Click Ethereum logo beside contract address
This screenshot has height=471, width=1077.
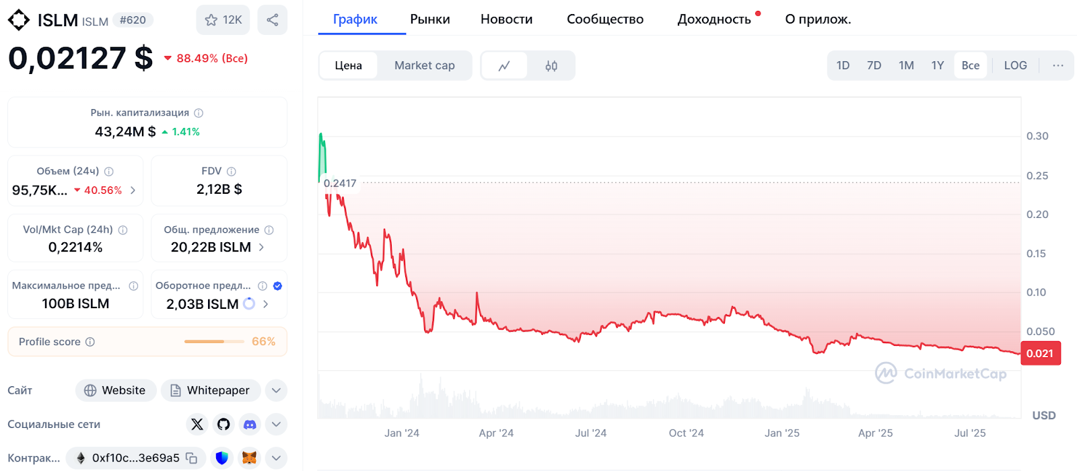pyautogui.click(x=81, y=458)
